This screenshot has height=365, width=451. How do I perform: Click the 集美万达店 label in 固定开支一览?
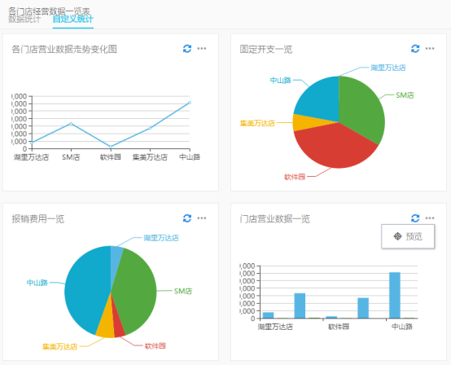tap(257, 123)
